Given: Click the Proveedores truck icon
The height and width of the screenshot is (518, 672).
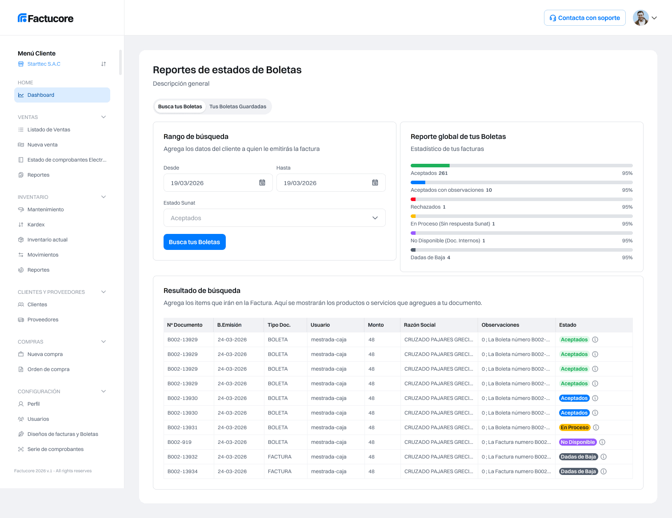Looking at the screenshot, I should (x=21, y=320).
